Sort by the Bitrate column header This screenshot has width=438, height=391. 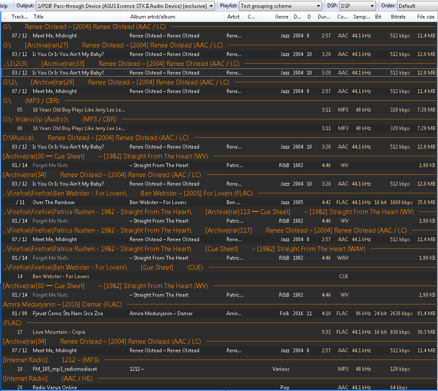[x=401, y=17]
